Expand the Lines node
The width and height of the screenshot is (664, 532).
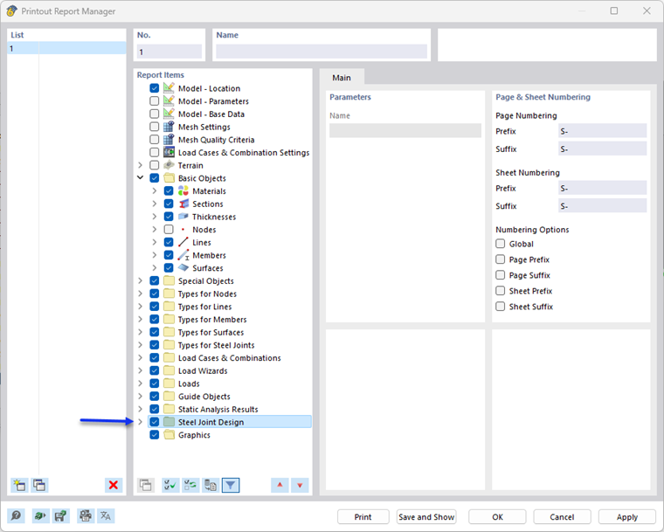155,242
